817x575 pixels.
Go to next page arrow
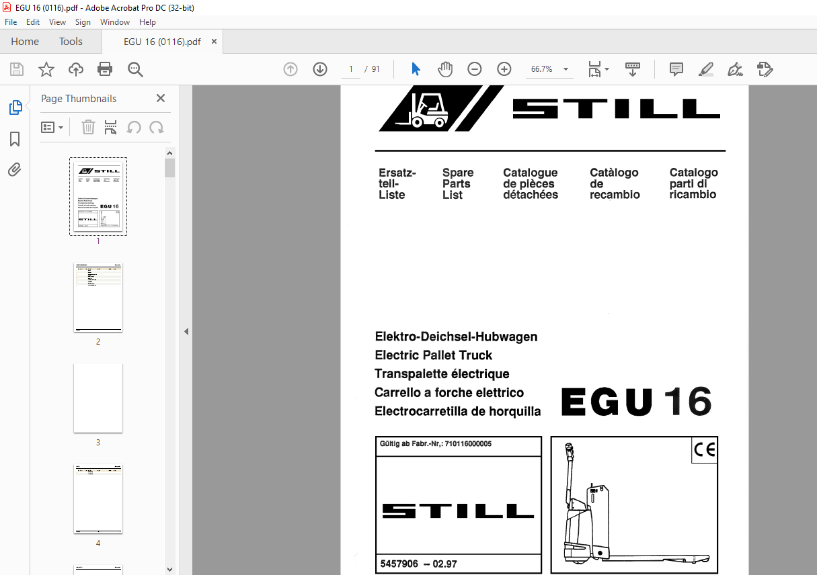pos(320,69)
